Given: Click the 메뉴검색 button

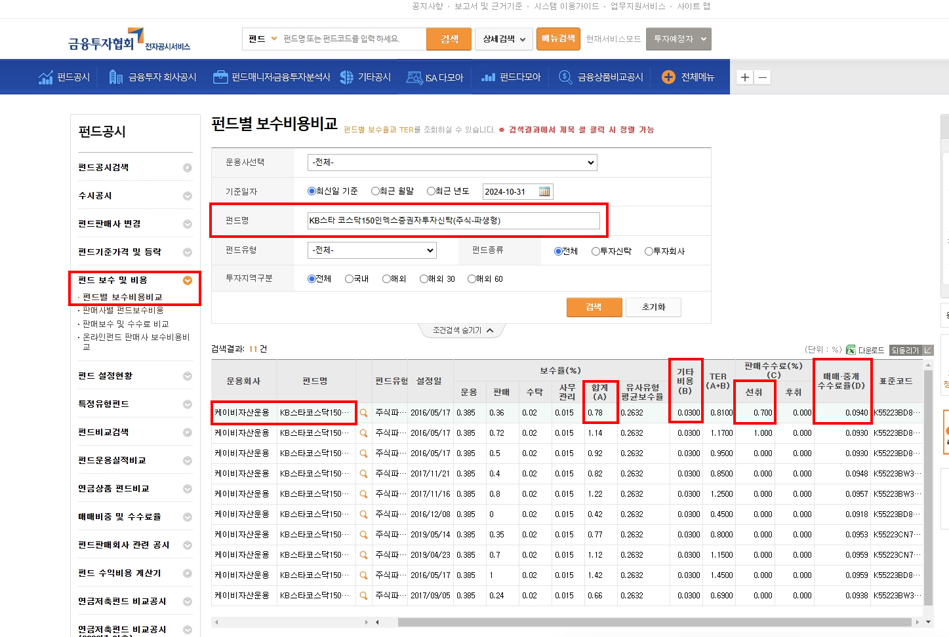Looking at the screenshot, I should [558, 39].
